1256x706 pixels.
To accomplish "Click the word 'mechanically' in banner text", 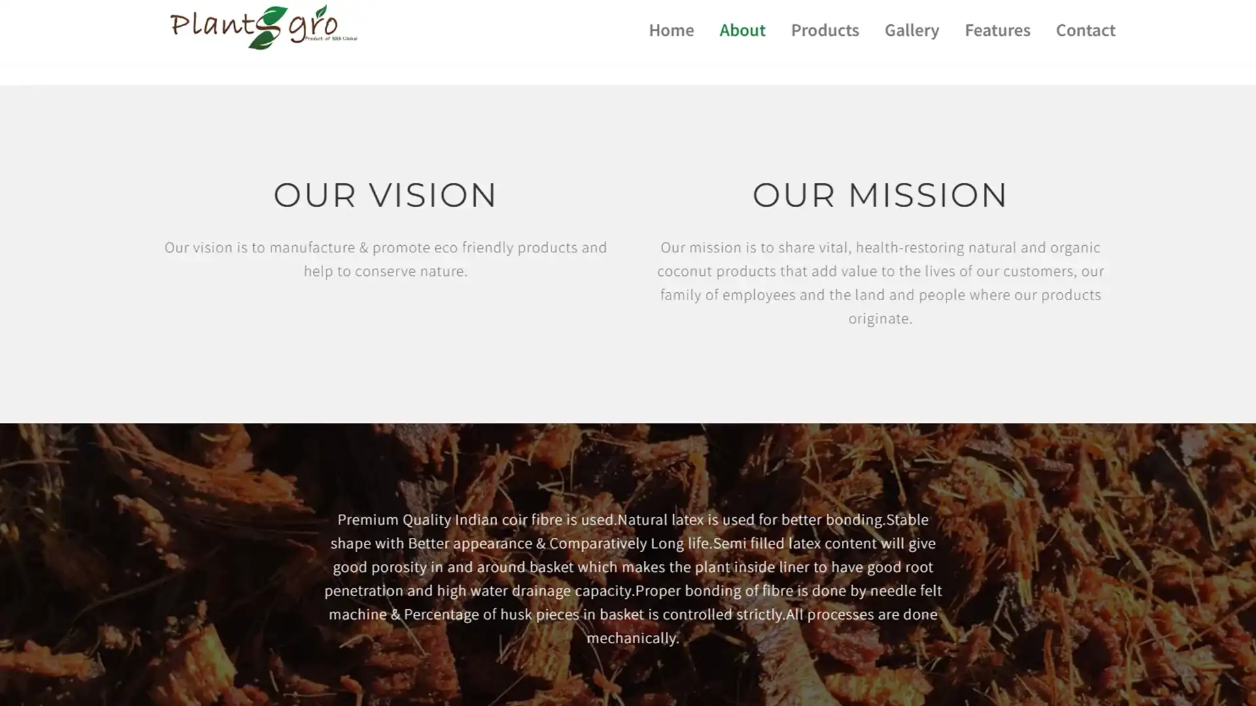I will tap(631, 638).
